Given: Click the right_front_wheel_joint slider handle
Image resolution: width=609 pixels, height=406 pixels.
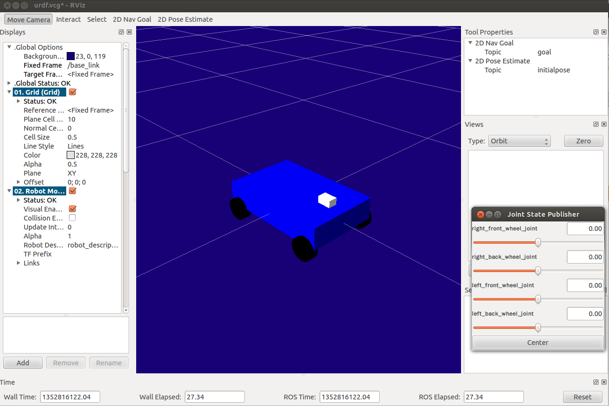Looking at the screenshot, I should [538, 243].
